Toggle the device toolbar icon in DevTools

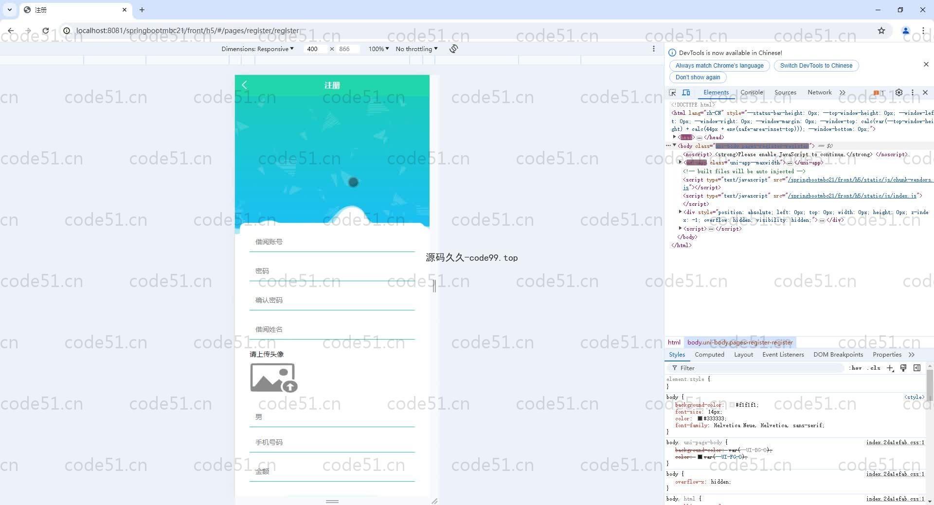(686, 92)
